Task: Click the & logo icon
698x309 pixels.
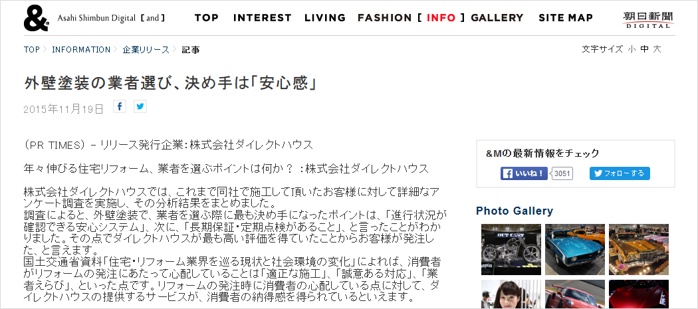Action: 36,19
